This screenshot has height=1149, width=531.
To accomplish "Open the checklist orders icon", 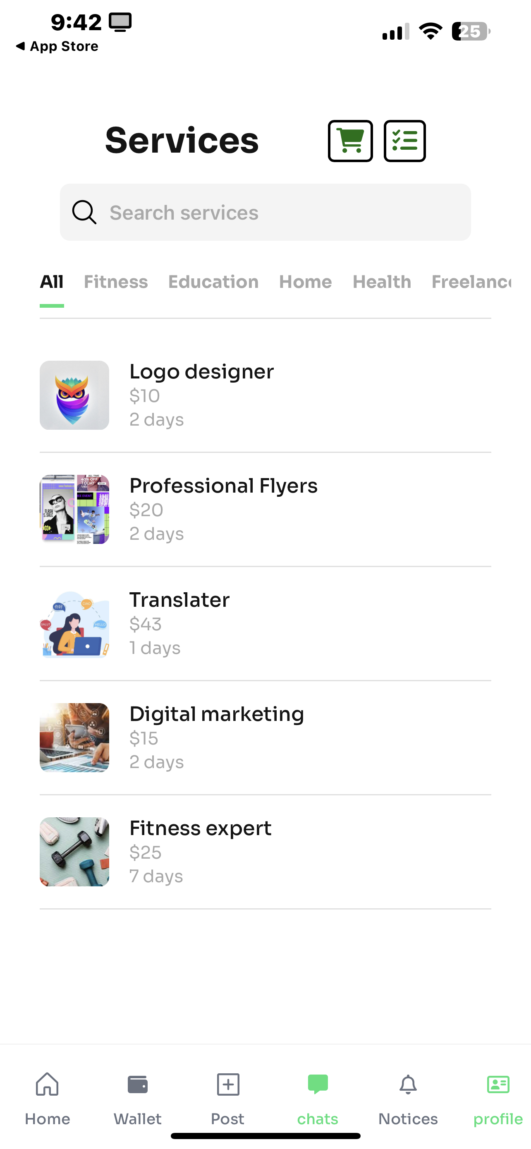I will tap(404, 141).
